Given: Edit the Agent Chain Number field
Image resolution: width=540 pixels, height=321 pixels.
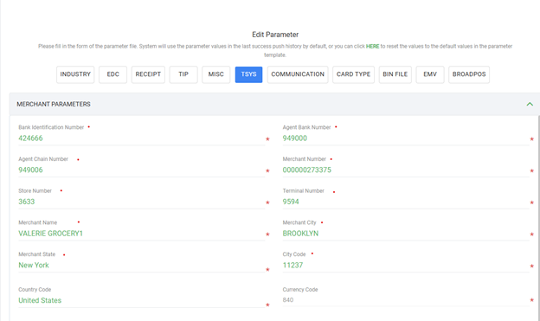Looking at the screenshot, I should pos(142,170).
